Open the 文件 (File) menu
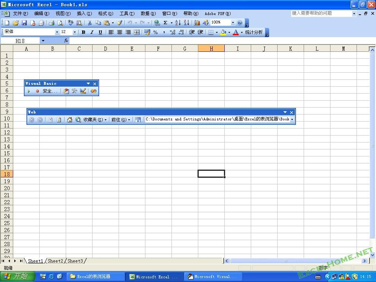376x282 pixels. coord(21,14)
